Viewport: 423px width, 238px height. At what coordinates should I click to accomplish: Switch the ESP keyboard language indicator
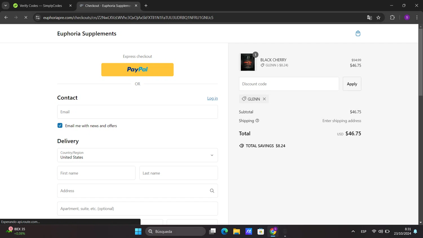tap(363, 232)
